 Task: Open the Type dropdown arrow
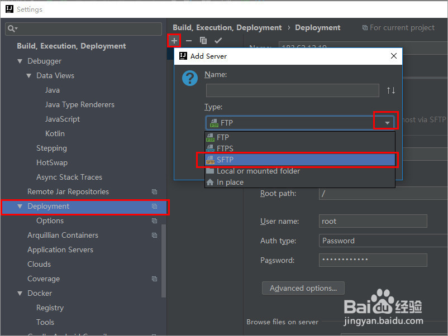[x=384, y=122]
